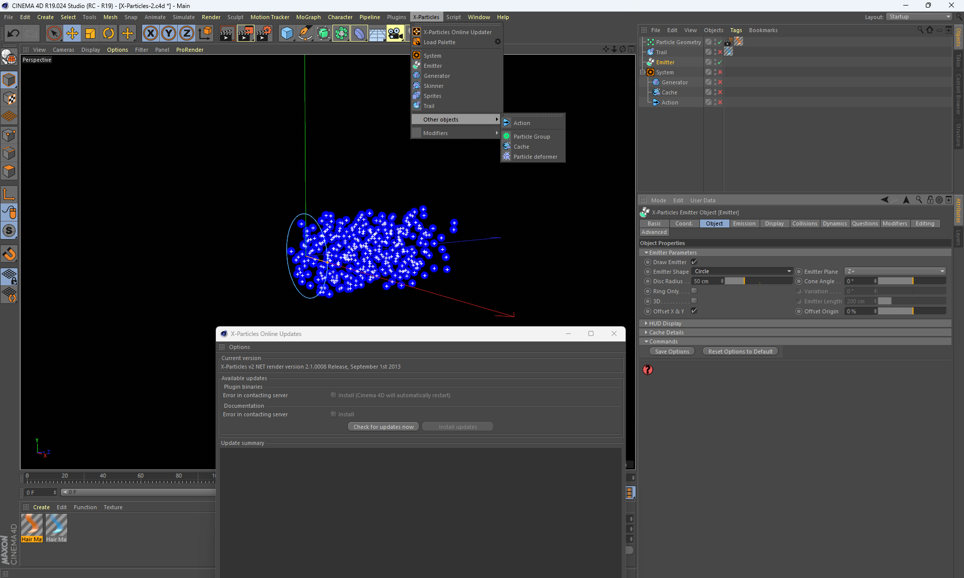Adjust the Disc Radius slider
Image resolution: width=964 pixels, height=578 pixels.
coord(758,281)
